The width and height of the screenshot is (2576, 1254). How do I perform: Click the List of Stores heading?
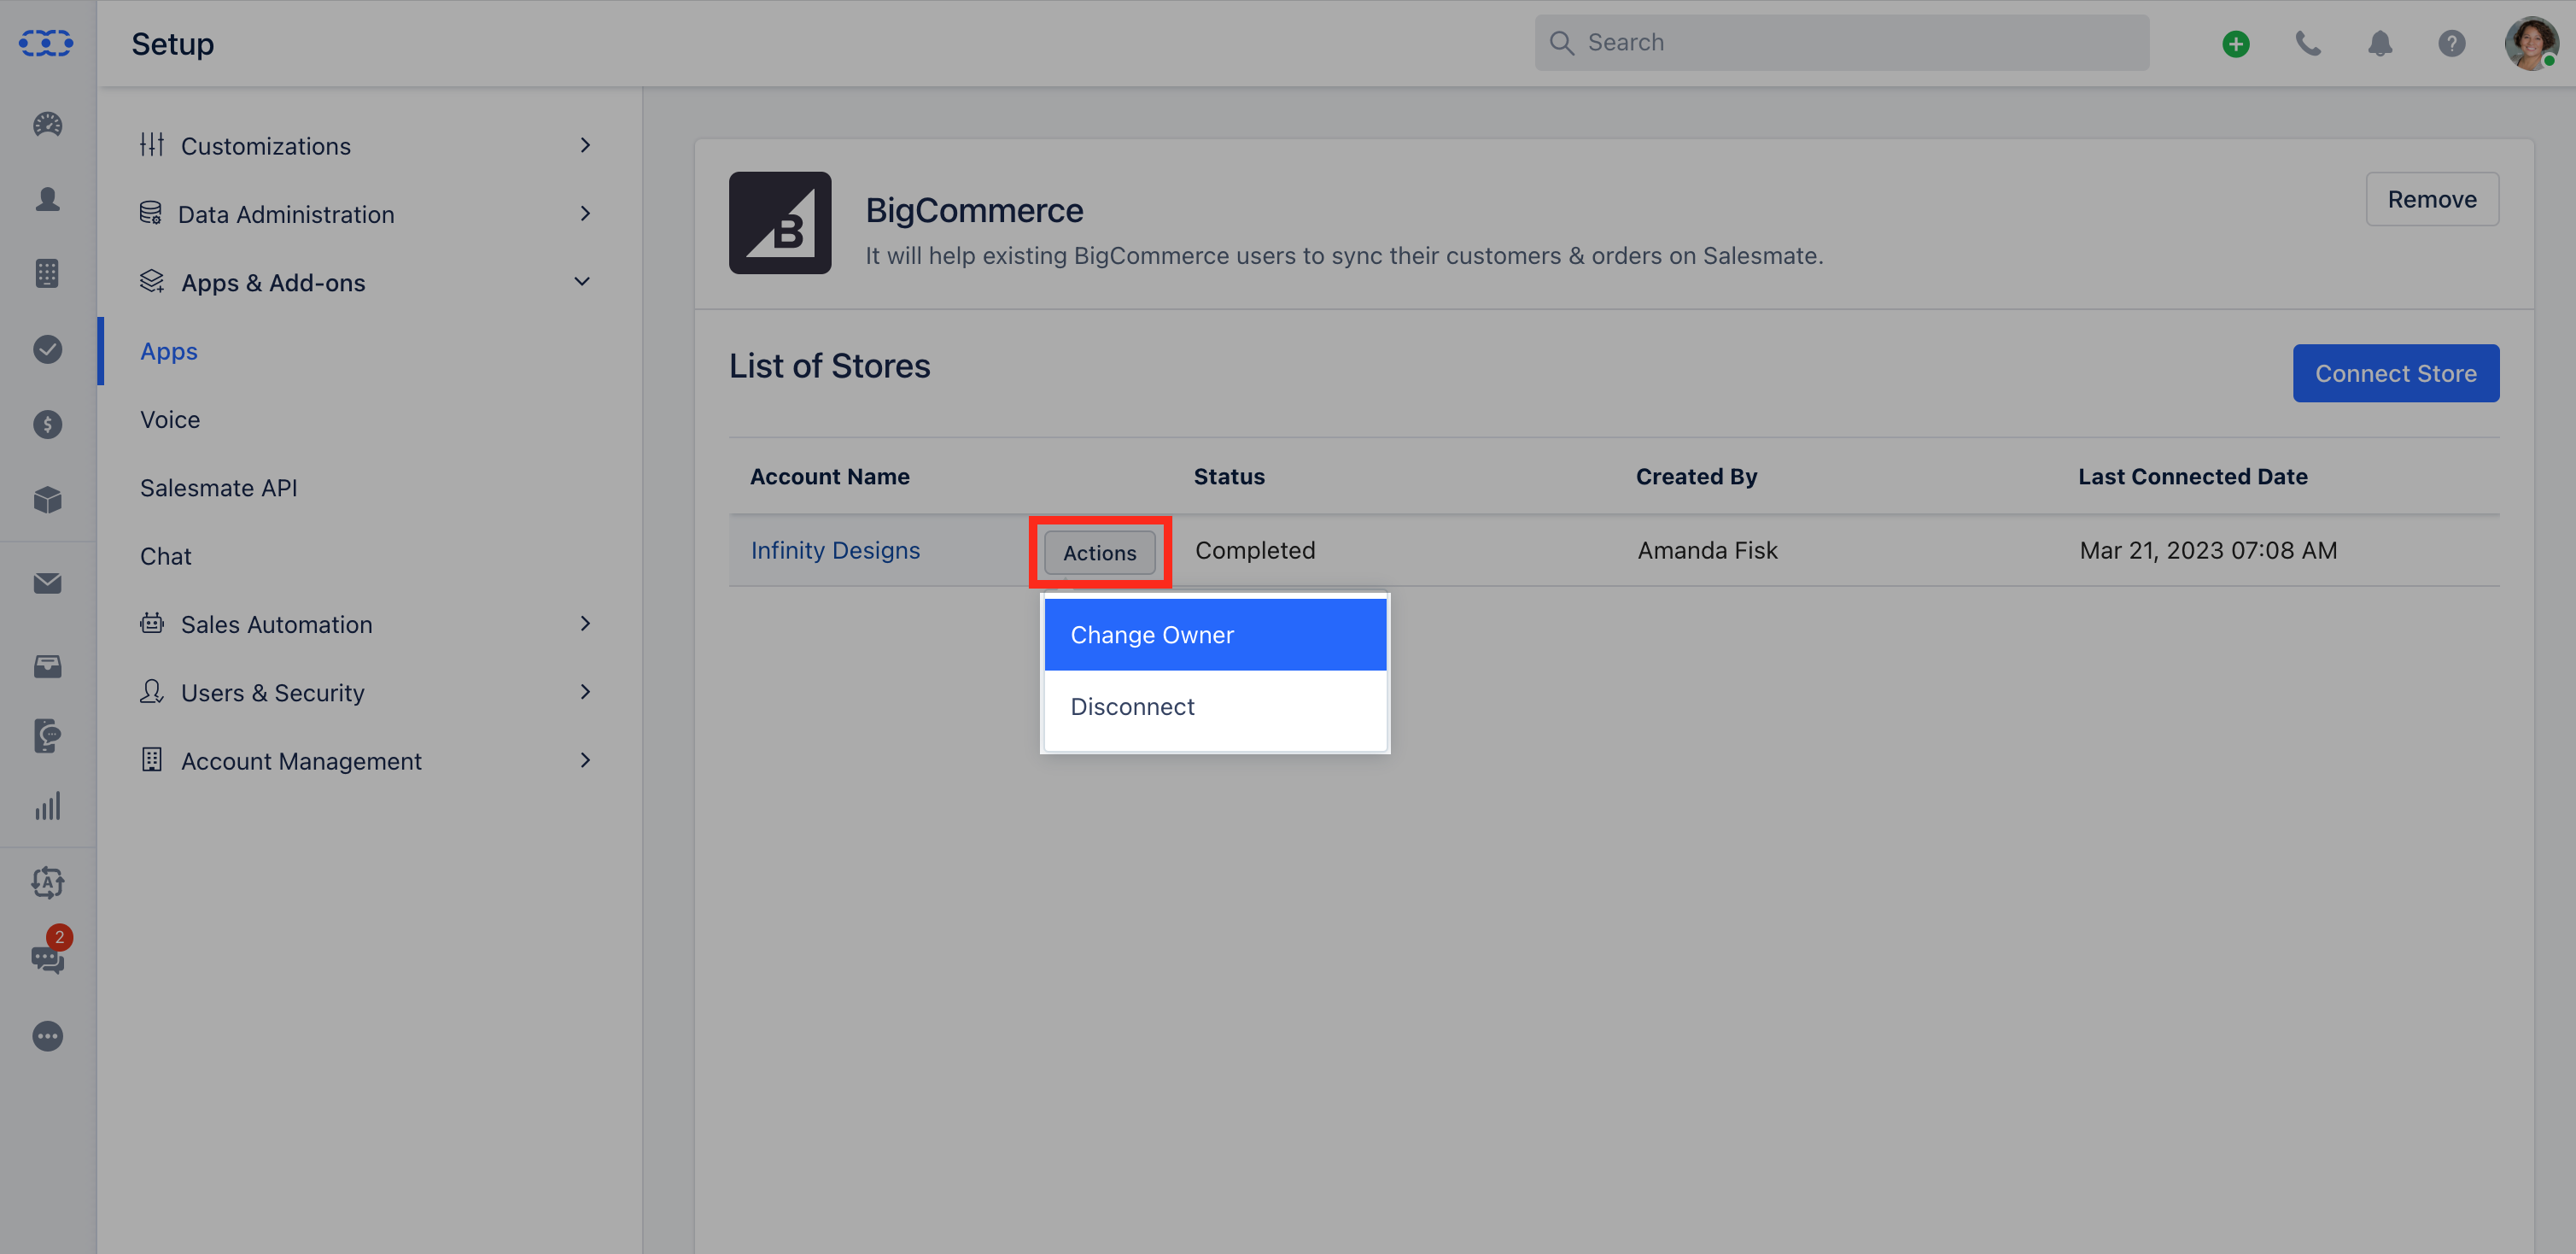click(830, 366)
